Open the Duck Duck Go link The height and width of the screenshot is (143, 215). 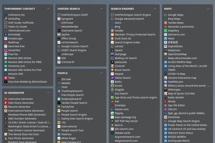(123, 38)
